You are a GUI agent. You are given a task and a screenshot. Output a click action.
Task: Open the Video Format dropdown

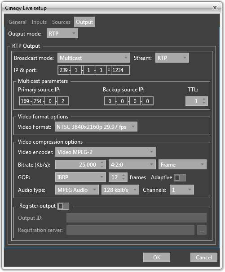click(x=96, y=127)
